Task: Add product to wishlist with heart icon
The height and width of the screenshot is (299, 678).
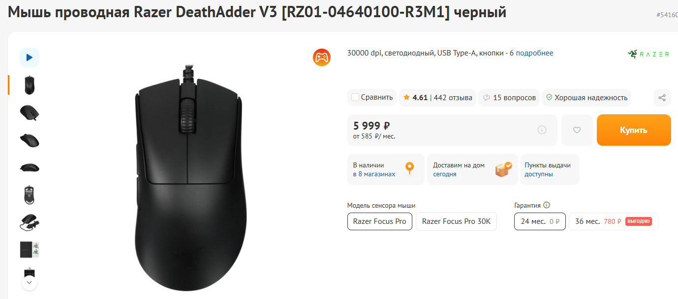Action: pos(577,130)
